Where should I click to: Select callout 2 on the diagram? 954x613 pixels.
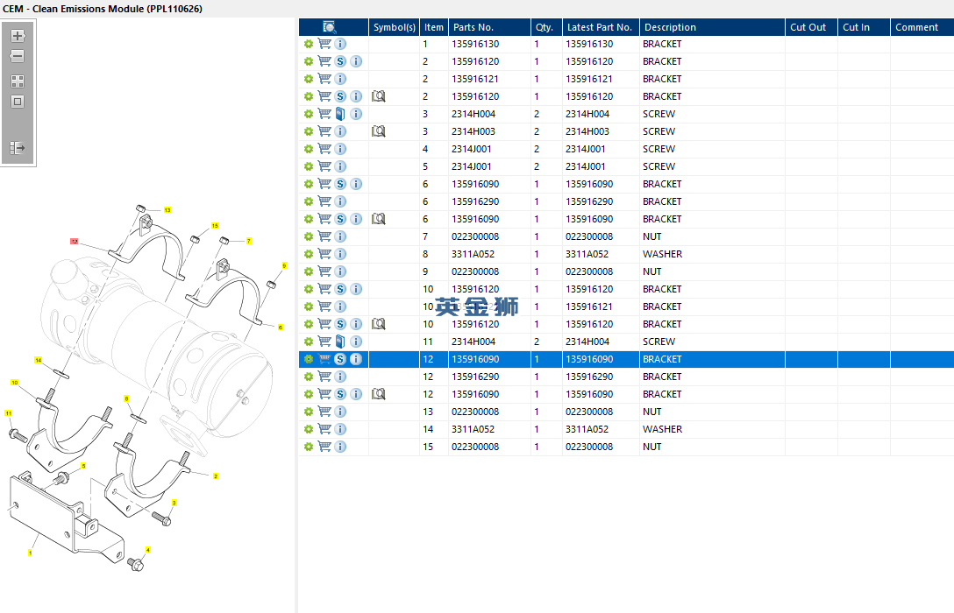click(x=216, y=476)
